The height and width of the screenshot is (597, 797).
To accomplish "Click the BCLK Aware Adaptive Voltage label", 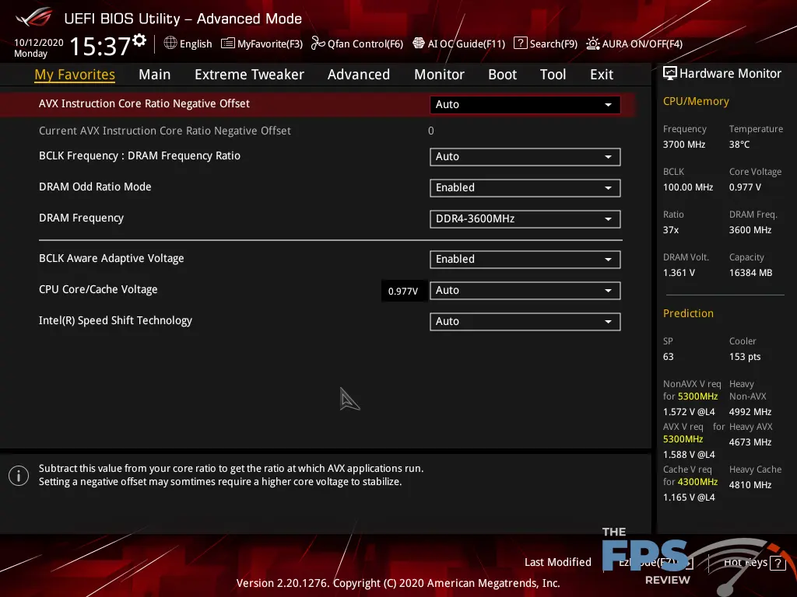I will (x=111, y=258).
